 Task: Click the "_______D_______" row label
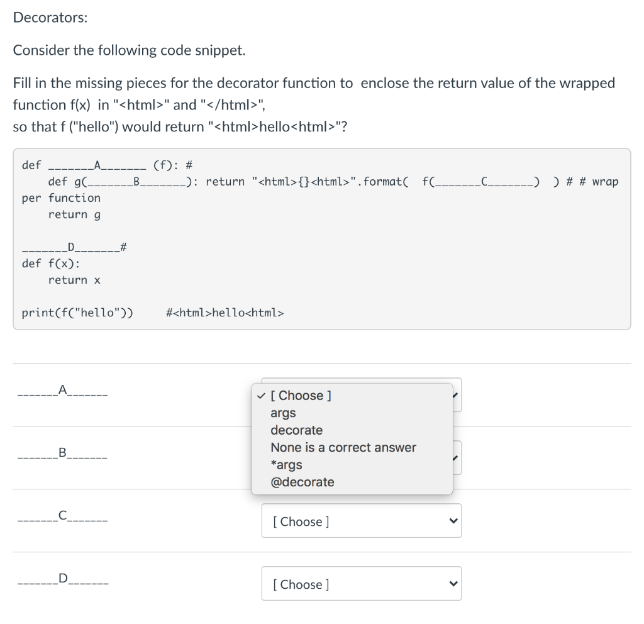[61, 581]
